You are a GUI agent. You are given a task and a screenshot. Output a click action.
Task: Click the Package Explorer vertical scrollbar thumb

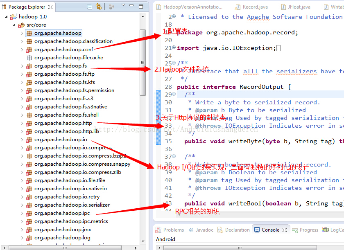[143, 63]
